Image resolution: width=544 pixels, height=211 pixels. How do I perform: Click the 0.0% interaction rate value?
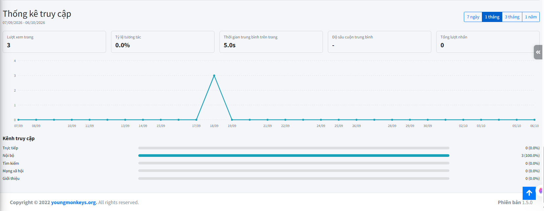pyautogui.click(x=123, y=45)
